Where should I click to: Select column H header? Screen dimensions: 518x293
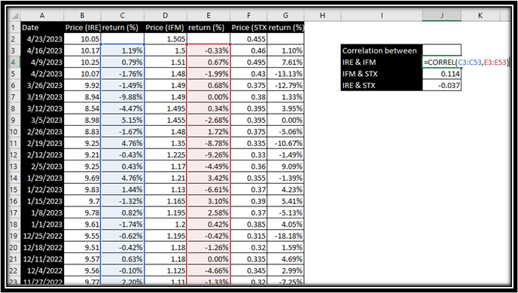pos(322,16)
